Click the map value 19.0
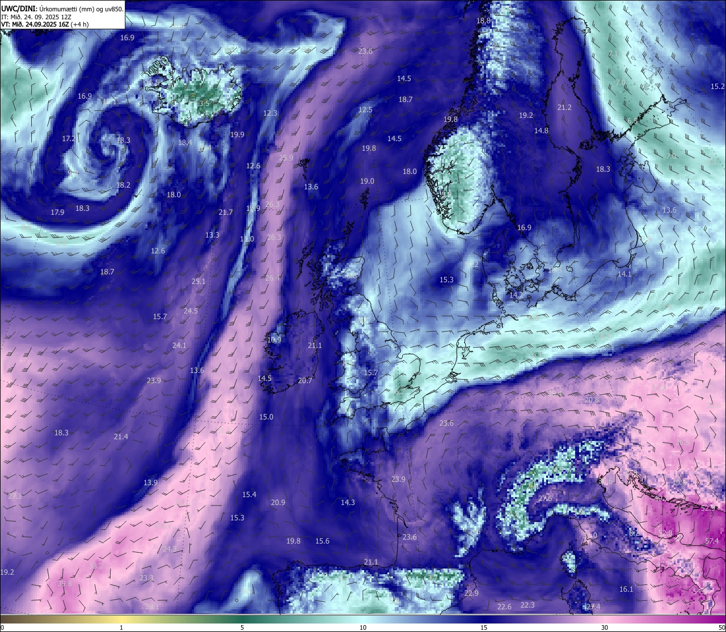 point(367,181)
